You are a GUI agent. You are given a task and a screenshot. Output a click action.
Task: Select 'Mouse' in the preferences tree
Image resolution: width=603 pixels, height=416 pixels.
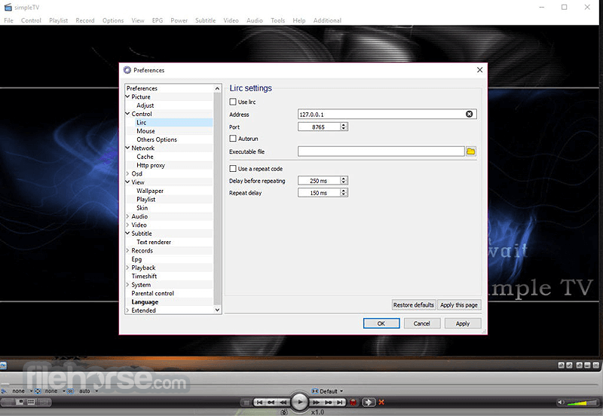point(145,130)
